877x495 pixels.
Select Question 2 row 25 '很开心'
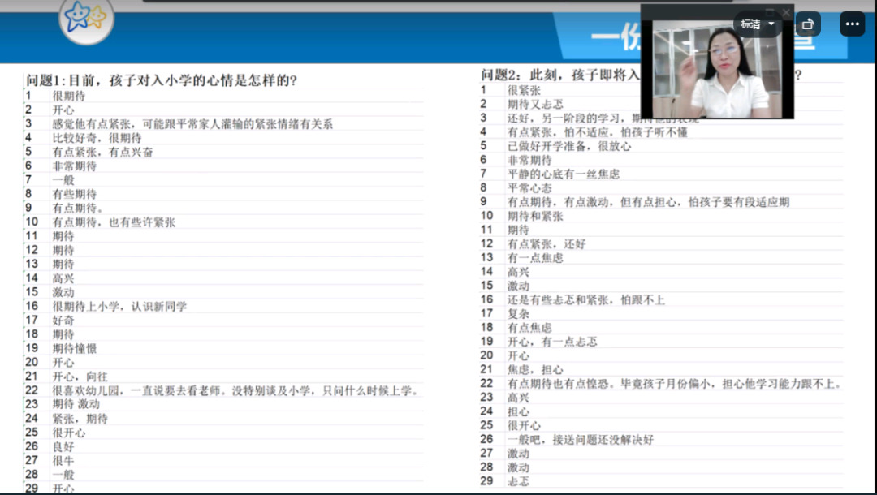click(524, 426)
